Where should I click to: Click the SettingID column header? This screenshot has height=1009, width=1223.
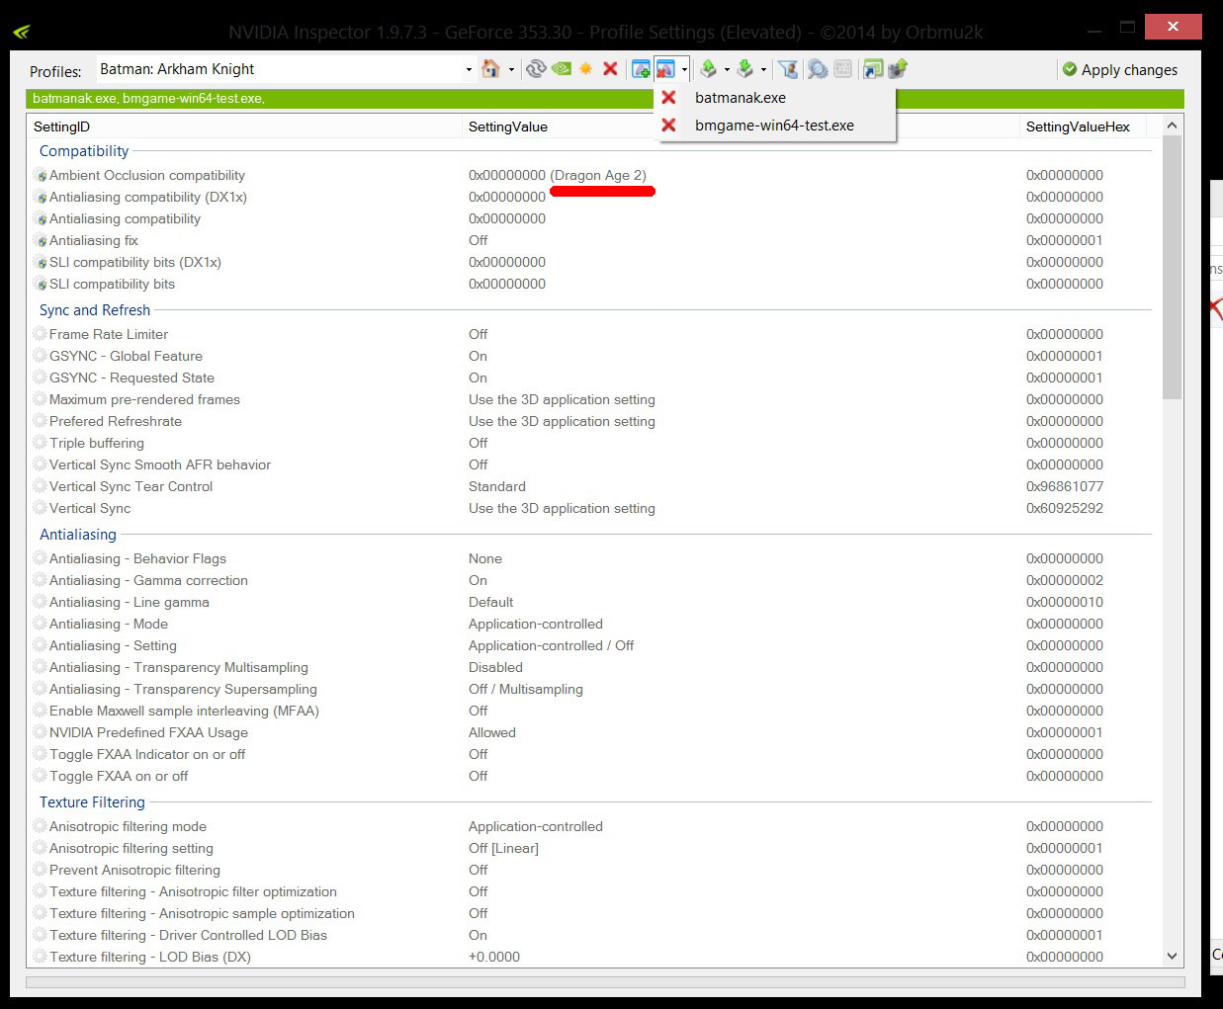click(x=245, y=126)
